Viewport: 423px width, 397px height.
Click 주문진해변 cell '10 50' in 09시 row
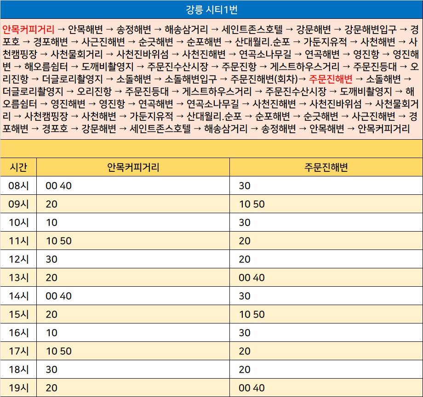(x=326, y=204)
